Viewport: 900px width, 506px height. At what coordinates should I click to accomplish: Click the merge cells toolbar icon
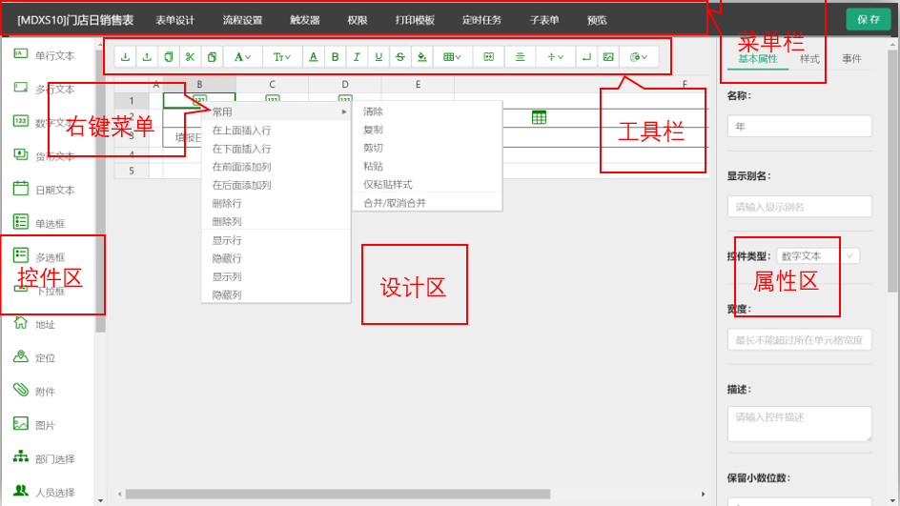489,57
